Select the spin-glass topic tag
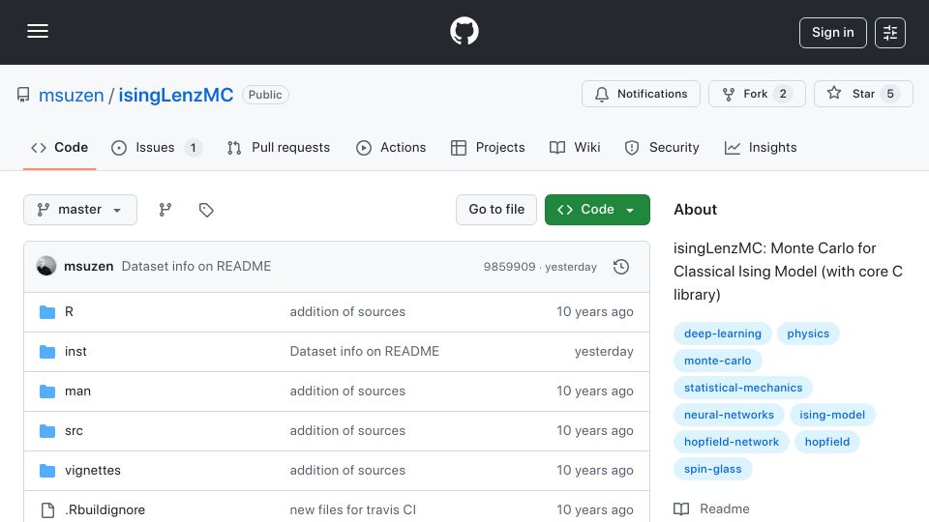This screenshot has width=929, height=522. coord(713,470)
